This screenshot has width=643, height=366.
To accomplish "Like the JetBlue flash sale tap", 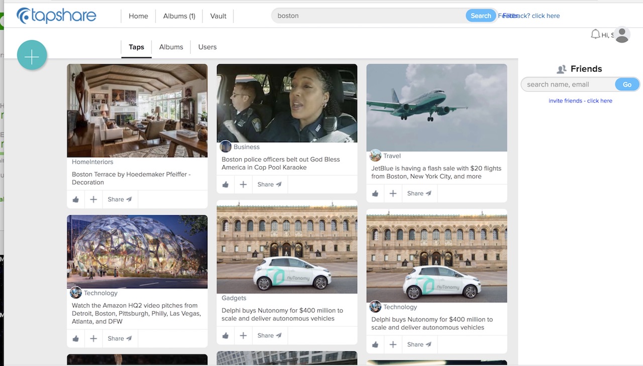I will (x=375, y=193).
